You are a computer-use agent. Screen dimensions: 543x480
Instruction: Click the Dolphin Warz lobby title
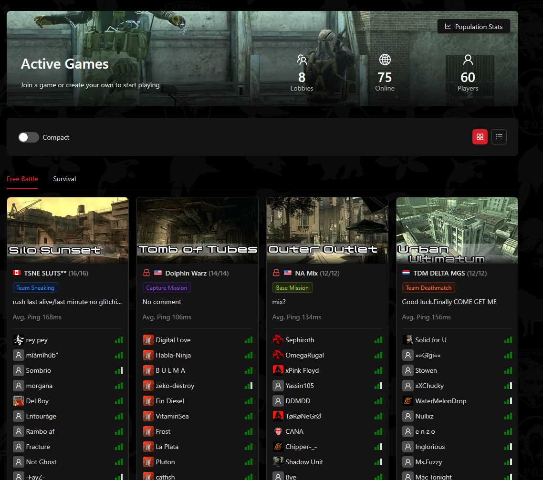point(186,273)
